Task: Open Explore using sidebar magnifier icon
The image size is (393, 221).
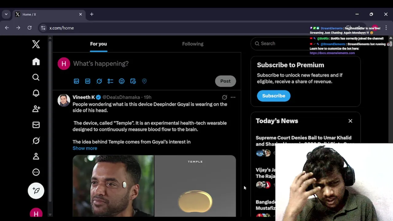Action: point(36,77)
